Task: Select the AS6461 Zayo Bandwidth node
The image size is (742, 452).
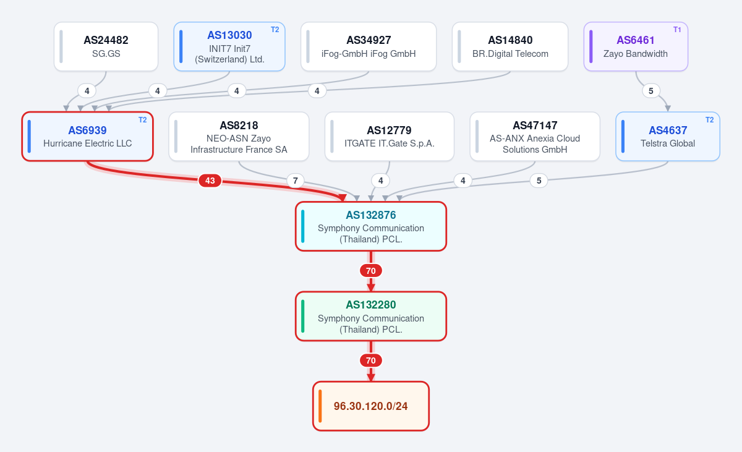Action: pyautogui.click(x=636, y=46)
